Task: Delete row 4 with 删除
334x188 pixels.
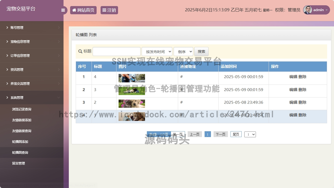Action: click(x=303, y=115)
